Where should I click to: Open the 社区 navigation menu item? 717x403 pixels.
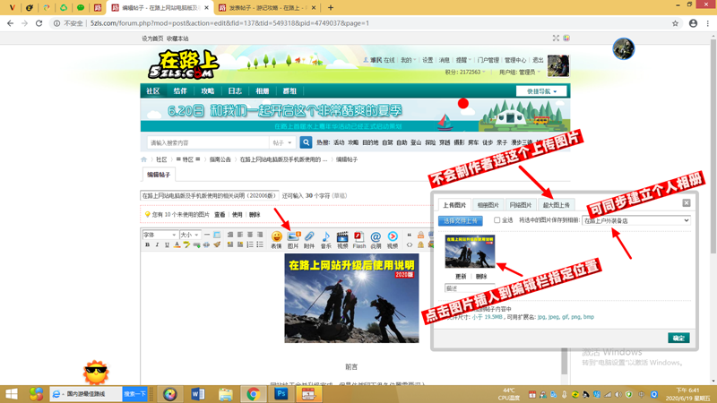(x=153, y=91)
